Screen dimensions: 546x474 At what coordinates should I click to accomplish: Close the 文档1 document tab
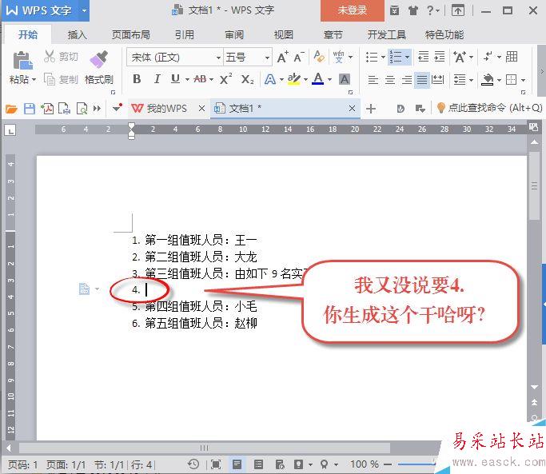coord(352,109)
